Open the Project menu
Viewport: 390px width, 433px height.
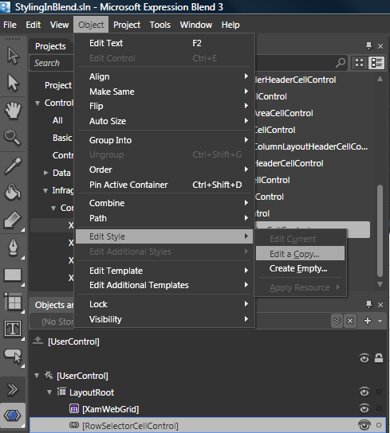(127, 25)
